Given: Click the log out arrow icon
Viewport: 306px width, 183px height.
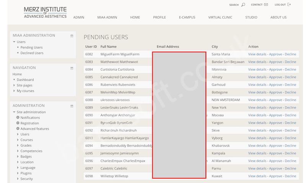Looking at the screenshot, I should pos(289,5).
